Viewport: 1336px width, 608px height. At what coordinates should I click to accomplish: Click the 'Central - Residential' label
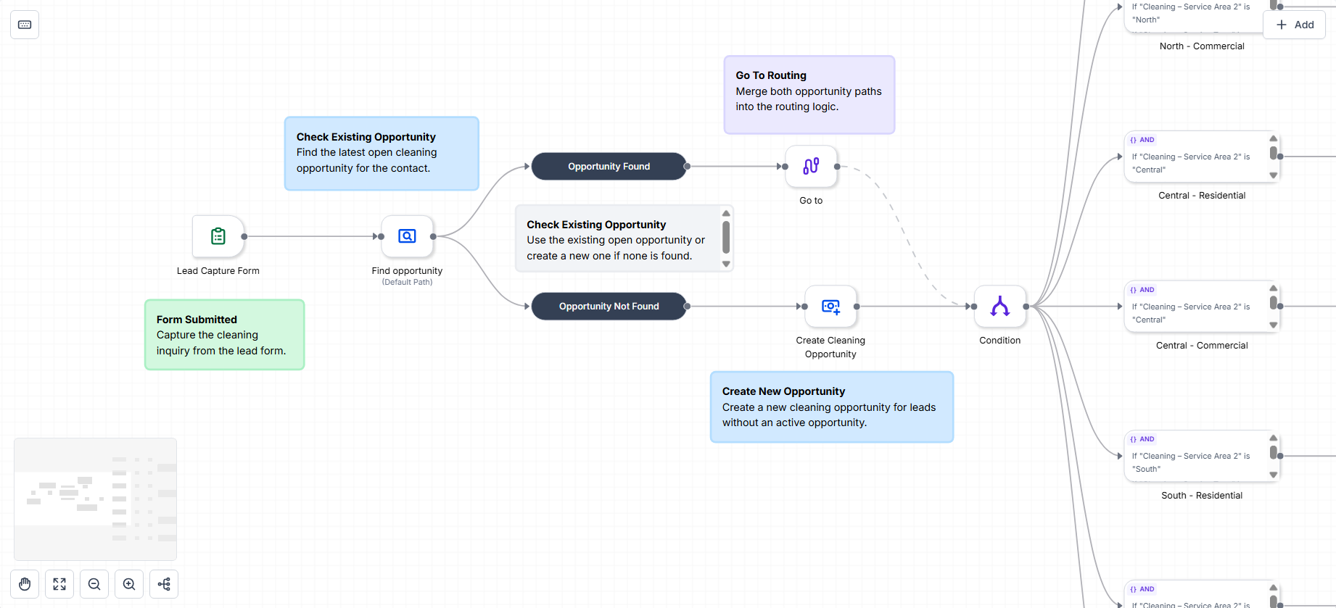click(x=1202, y=196)
